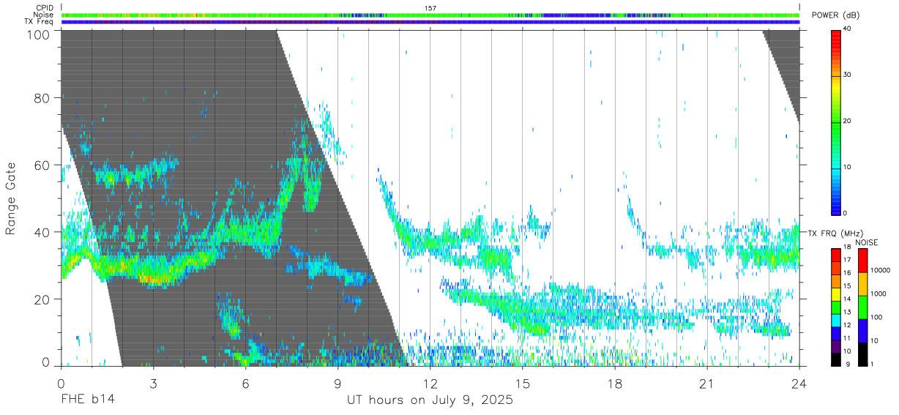Click the "TX Freq" row label at top left
Image resolution: width=899 pixels, height=415 pixels.
point(39,22)
